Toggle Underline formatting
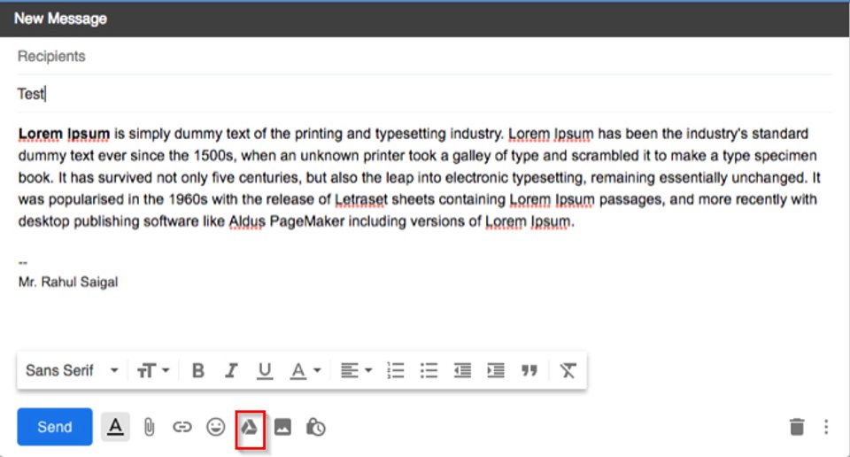 [265, 371]
